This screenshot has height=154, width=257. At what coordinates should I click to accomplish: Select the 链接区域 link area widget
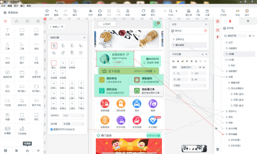coord(8,74)
